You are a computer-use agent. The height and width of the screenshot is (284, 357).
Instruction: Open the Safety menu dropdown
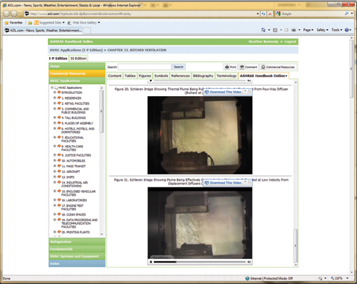click(322, 30)
